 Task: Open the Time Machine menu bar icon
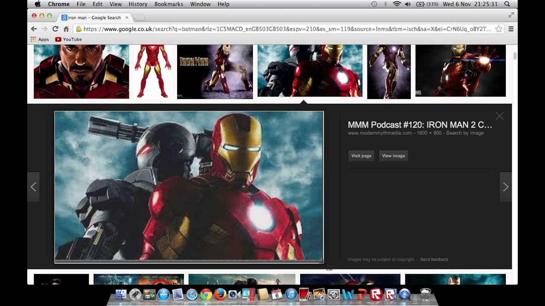tap(374, 4)
